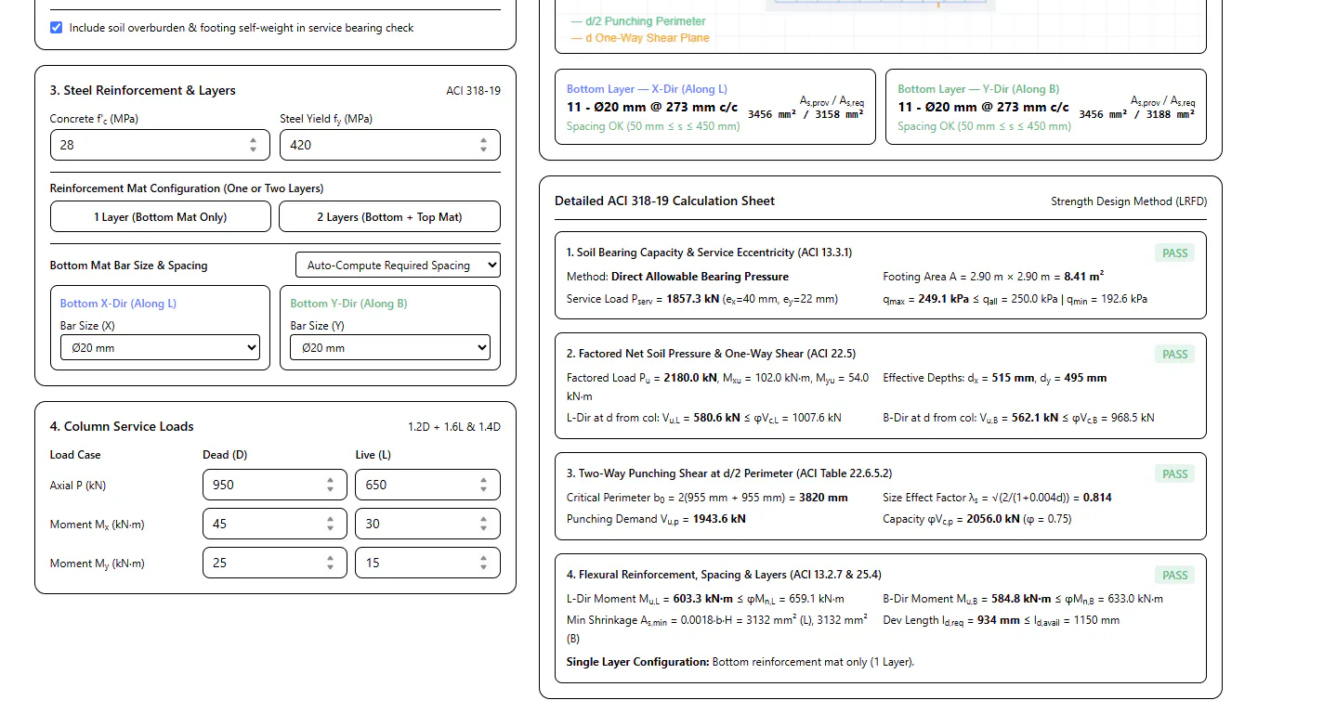Open the Auto-Compute Required Spacing dropdown
Screen dimensions: 1323x713
click(x=398, y=265)
